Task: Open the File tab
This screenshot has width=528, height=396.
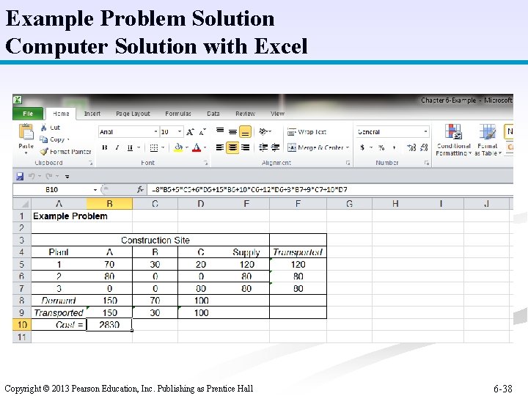Action: 28,114
